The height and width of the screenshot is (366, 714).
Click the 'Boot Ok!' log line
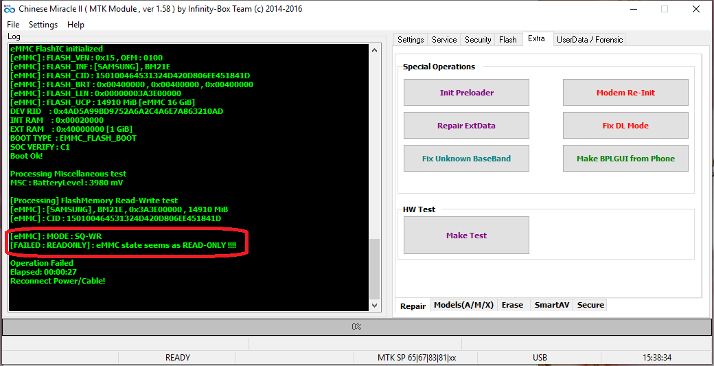26,156
